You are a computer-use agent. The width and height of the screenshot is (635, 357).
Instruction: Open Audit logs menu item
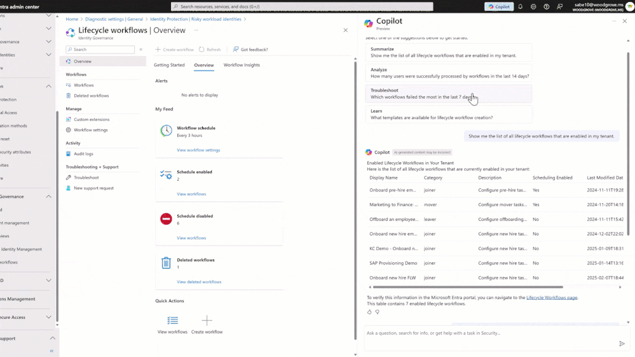pyautogui.click(x=83, y=154)
